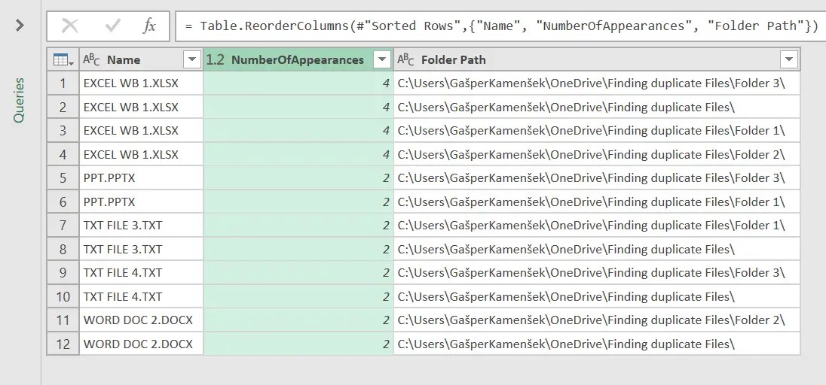Confirm formula with checkmark icon
Image resolution: width=826 pixels, height=385 pixels.
coord(113,26)
